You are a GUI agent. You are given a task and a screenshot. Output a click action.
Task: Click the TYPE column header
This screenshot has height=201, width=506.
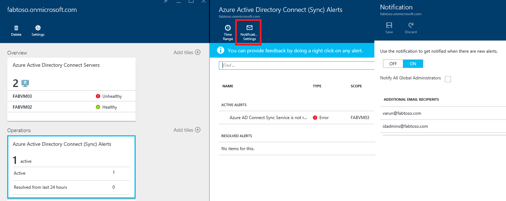(x=317, y=86)
